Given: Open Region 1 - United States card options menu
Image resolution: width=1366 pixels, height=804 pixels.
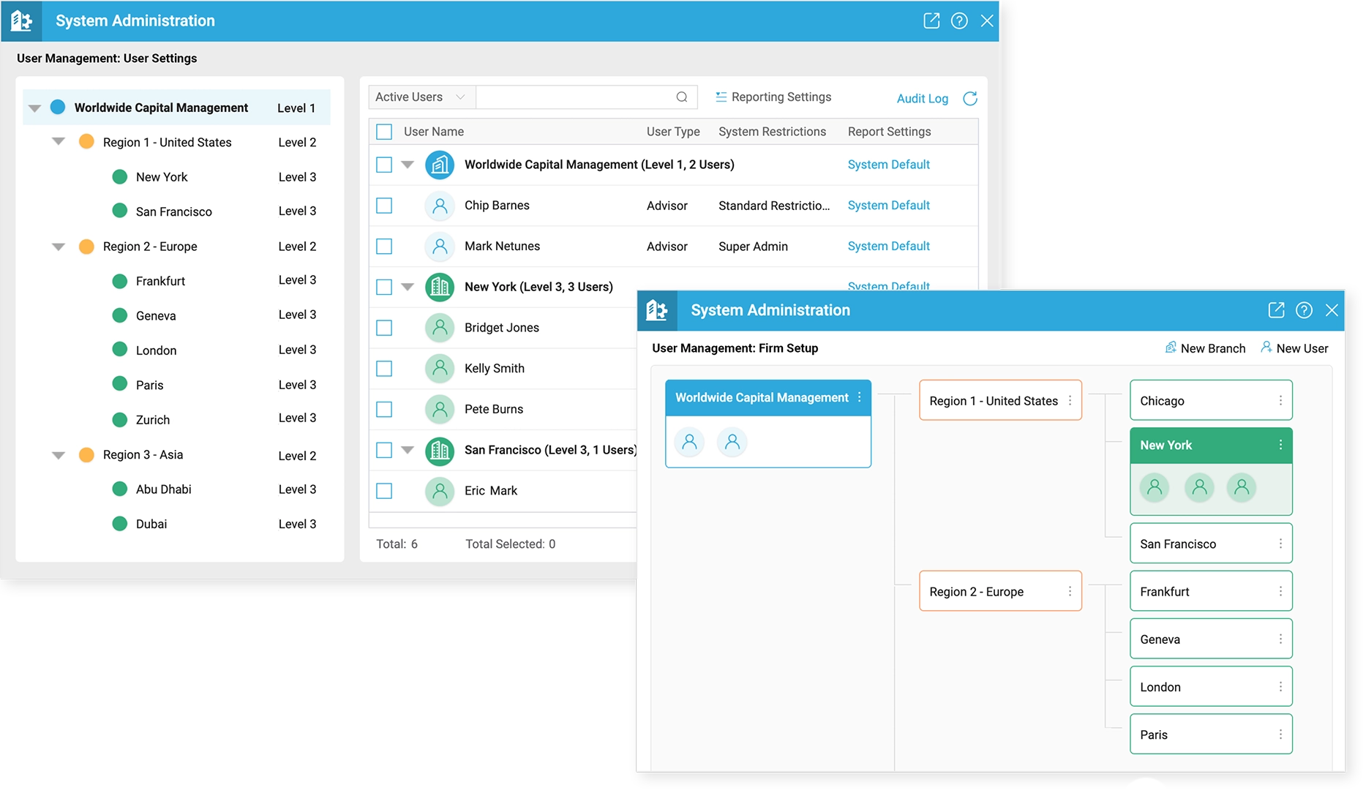Looking at the screenshot, I should pyautogui.click(x=1070, y=400).
